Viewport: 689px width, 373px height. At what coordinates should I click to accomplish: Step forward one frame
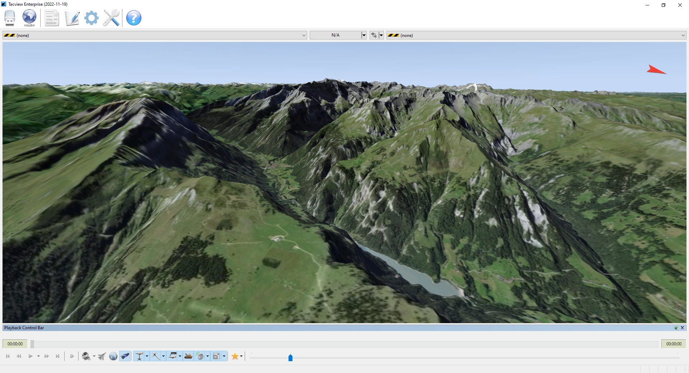pyautogui.click(x=72, y=356)
